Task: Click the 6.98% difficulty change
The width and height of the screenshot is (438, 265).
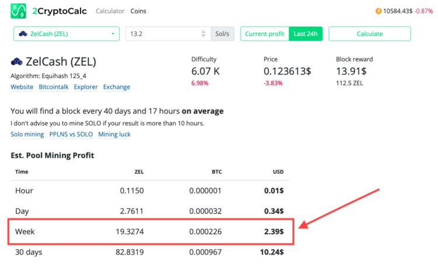Action: tap(200, 83)
